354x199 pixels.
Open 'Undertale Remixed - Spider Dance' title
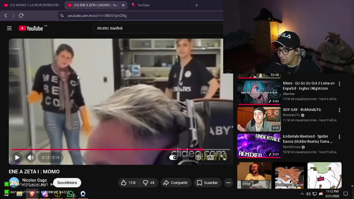[308, 139]
